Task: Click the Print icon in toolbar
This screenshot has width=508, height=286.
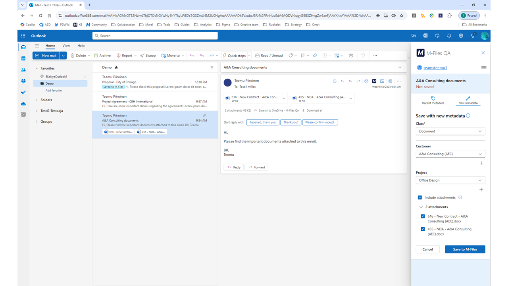Action: [x=351, y=56]
